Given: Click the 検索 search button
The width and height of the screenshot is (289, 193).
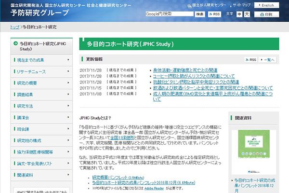Looking at the screenshot, I should pyautogui.click(x=200, y=14).
